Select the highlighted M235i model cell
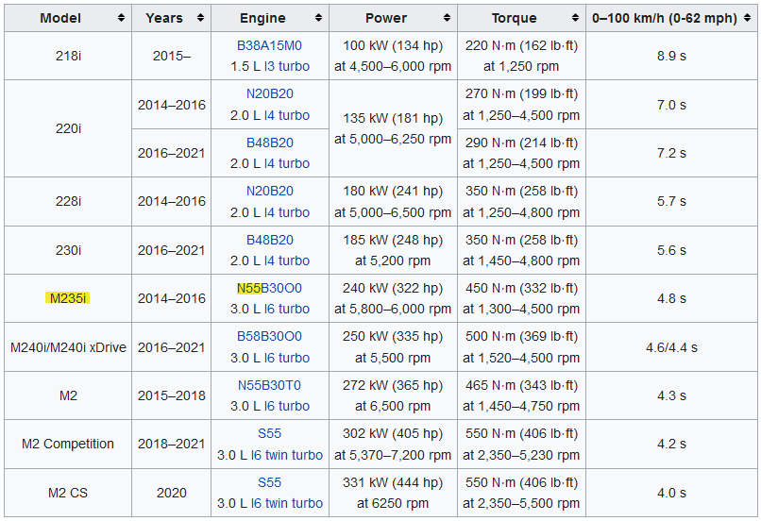The width and height of the screenshot is (761, 521). click(68, 298)
